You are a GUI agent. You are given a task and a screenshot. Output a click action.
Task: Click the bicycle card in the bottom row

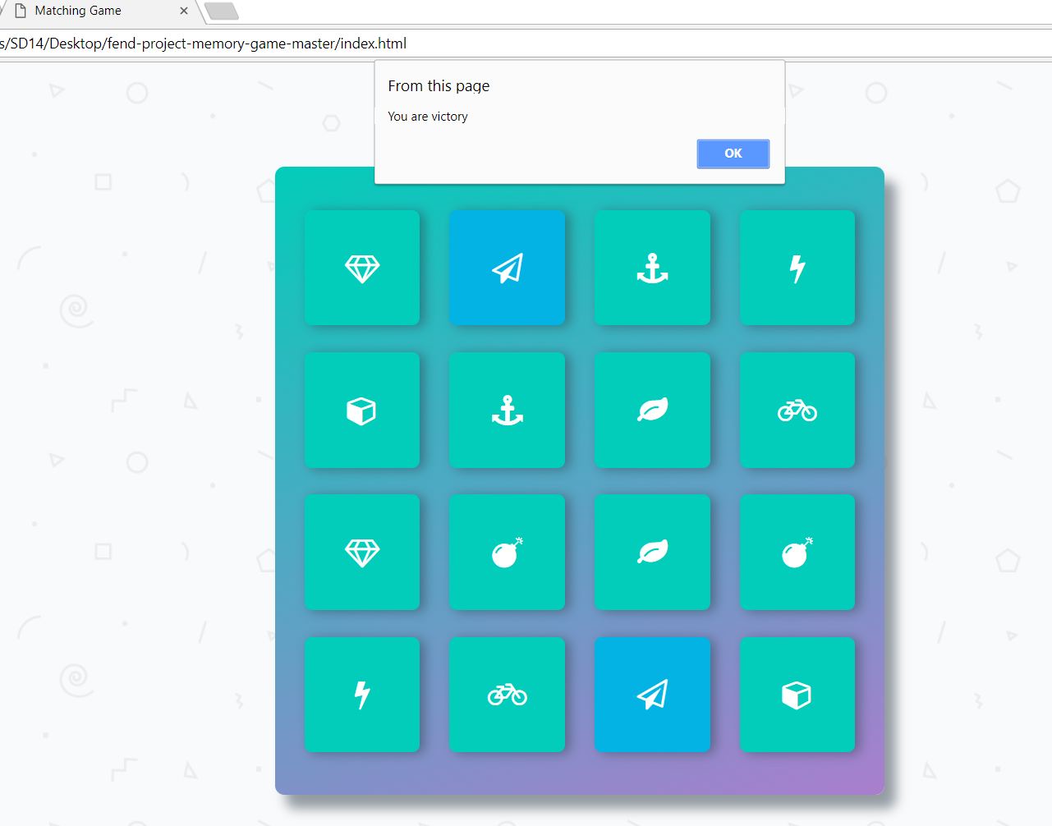[x=508, y=695]
